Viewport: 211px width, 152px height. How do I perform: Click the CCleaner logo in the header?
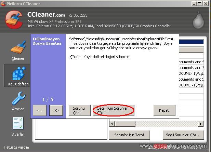coord(14,20)
